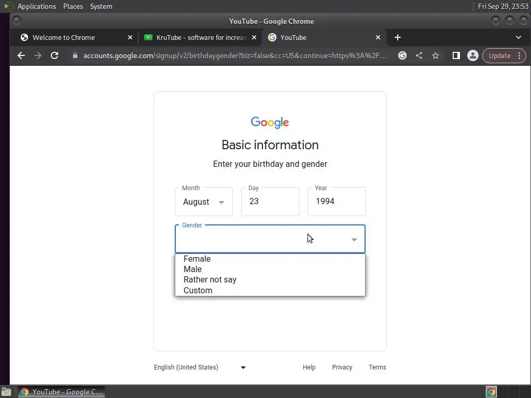This screenshot has width=531, height=398.
Task: Switch to KruTube tab
Action: 195,37
